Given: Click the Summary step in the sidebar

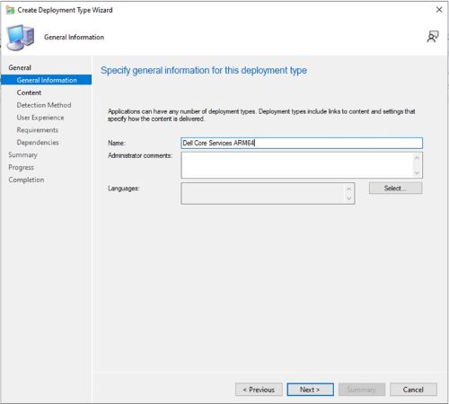Looking at the screenshot, I should pyautogui.click(x=22, y=154).
